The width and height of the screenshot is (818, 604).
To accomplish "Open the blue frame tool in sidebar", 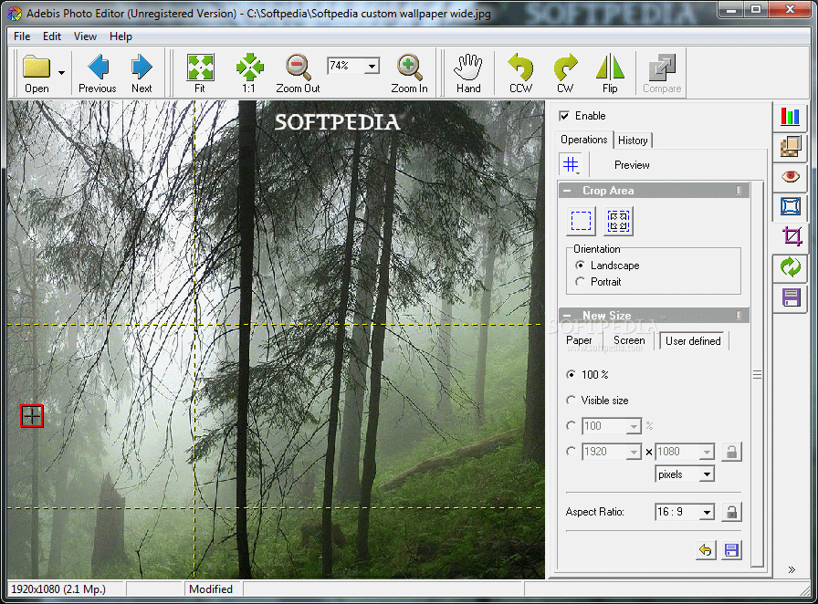I will pyautogui.click(x=790, y=206).
